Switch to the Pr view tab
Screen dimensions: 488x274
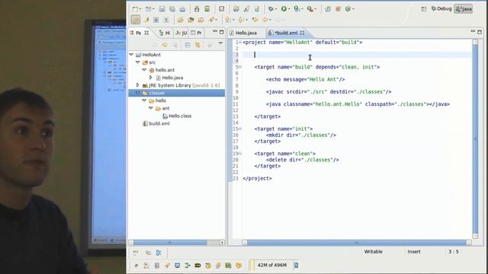pos(197,33)
